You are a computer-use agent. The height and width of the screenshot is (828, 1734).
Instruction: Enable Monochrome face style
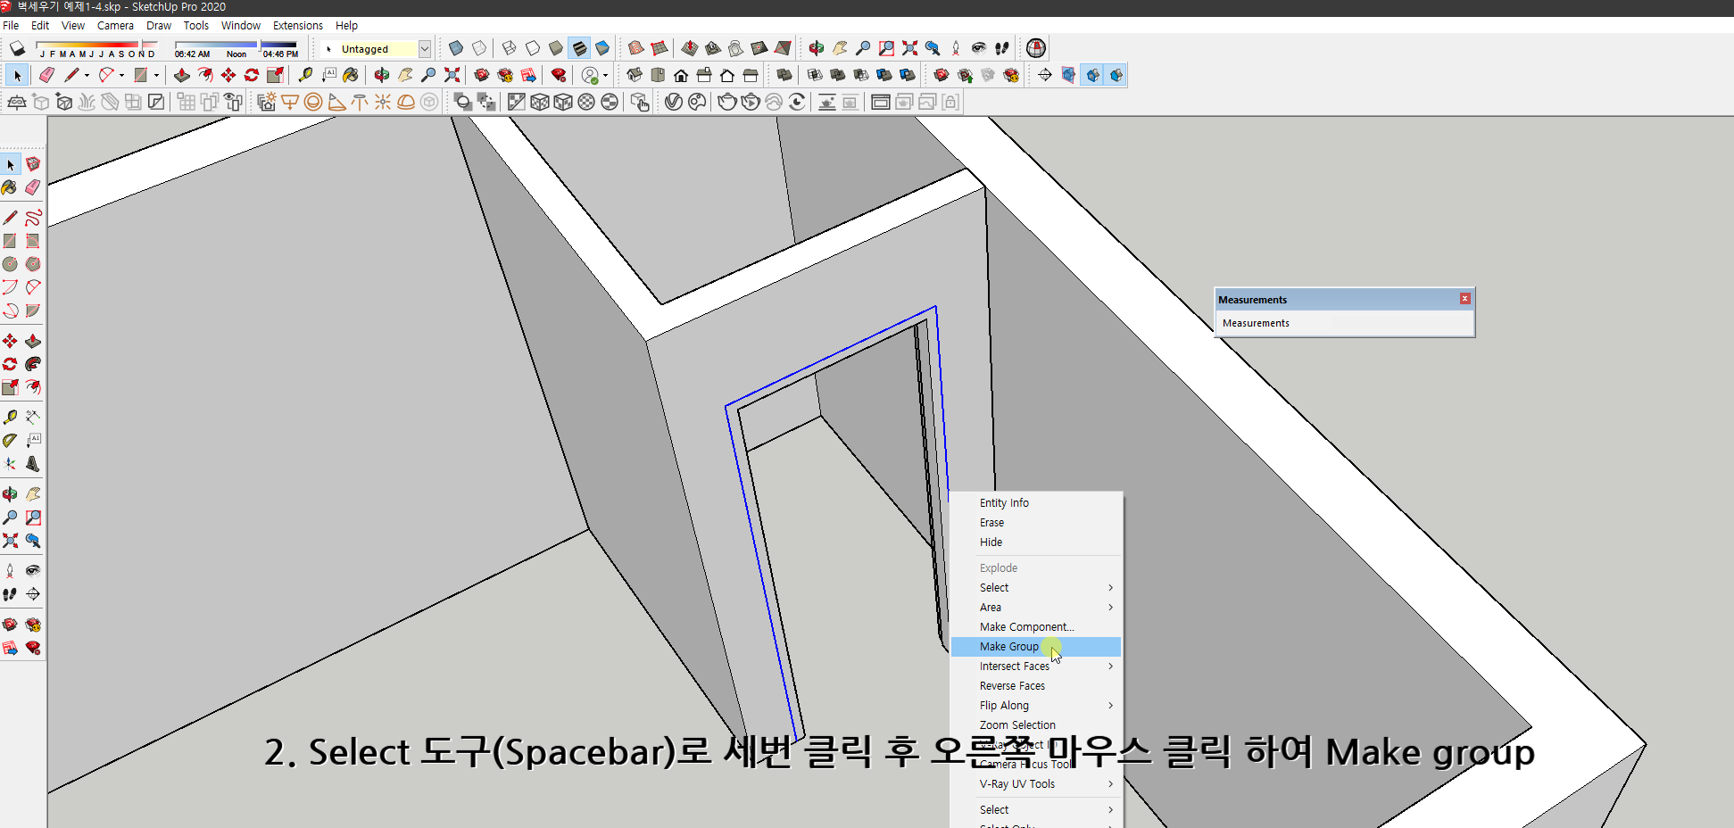(x=602, y=48)
